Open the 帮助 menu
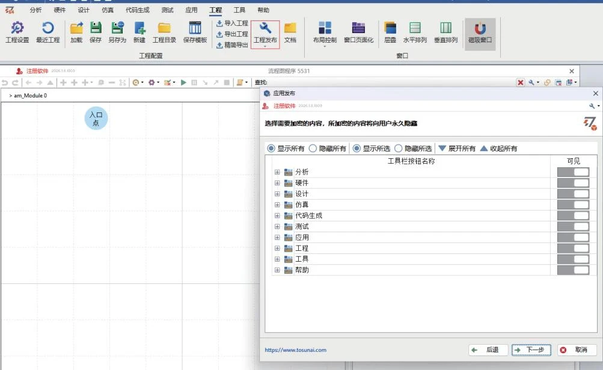603x370 pixels. pyautogui.click(x=263, y=10)
